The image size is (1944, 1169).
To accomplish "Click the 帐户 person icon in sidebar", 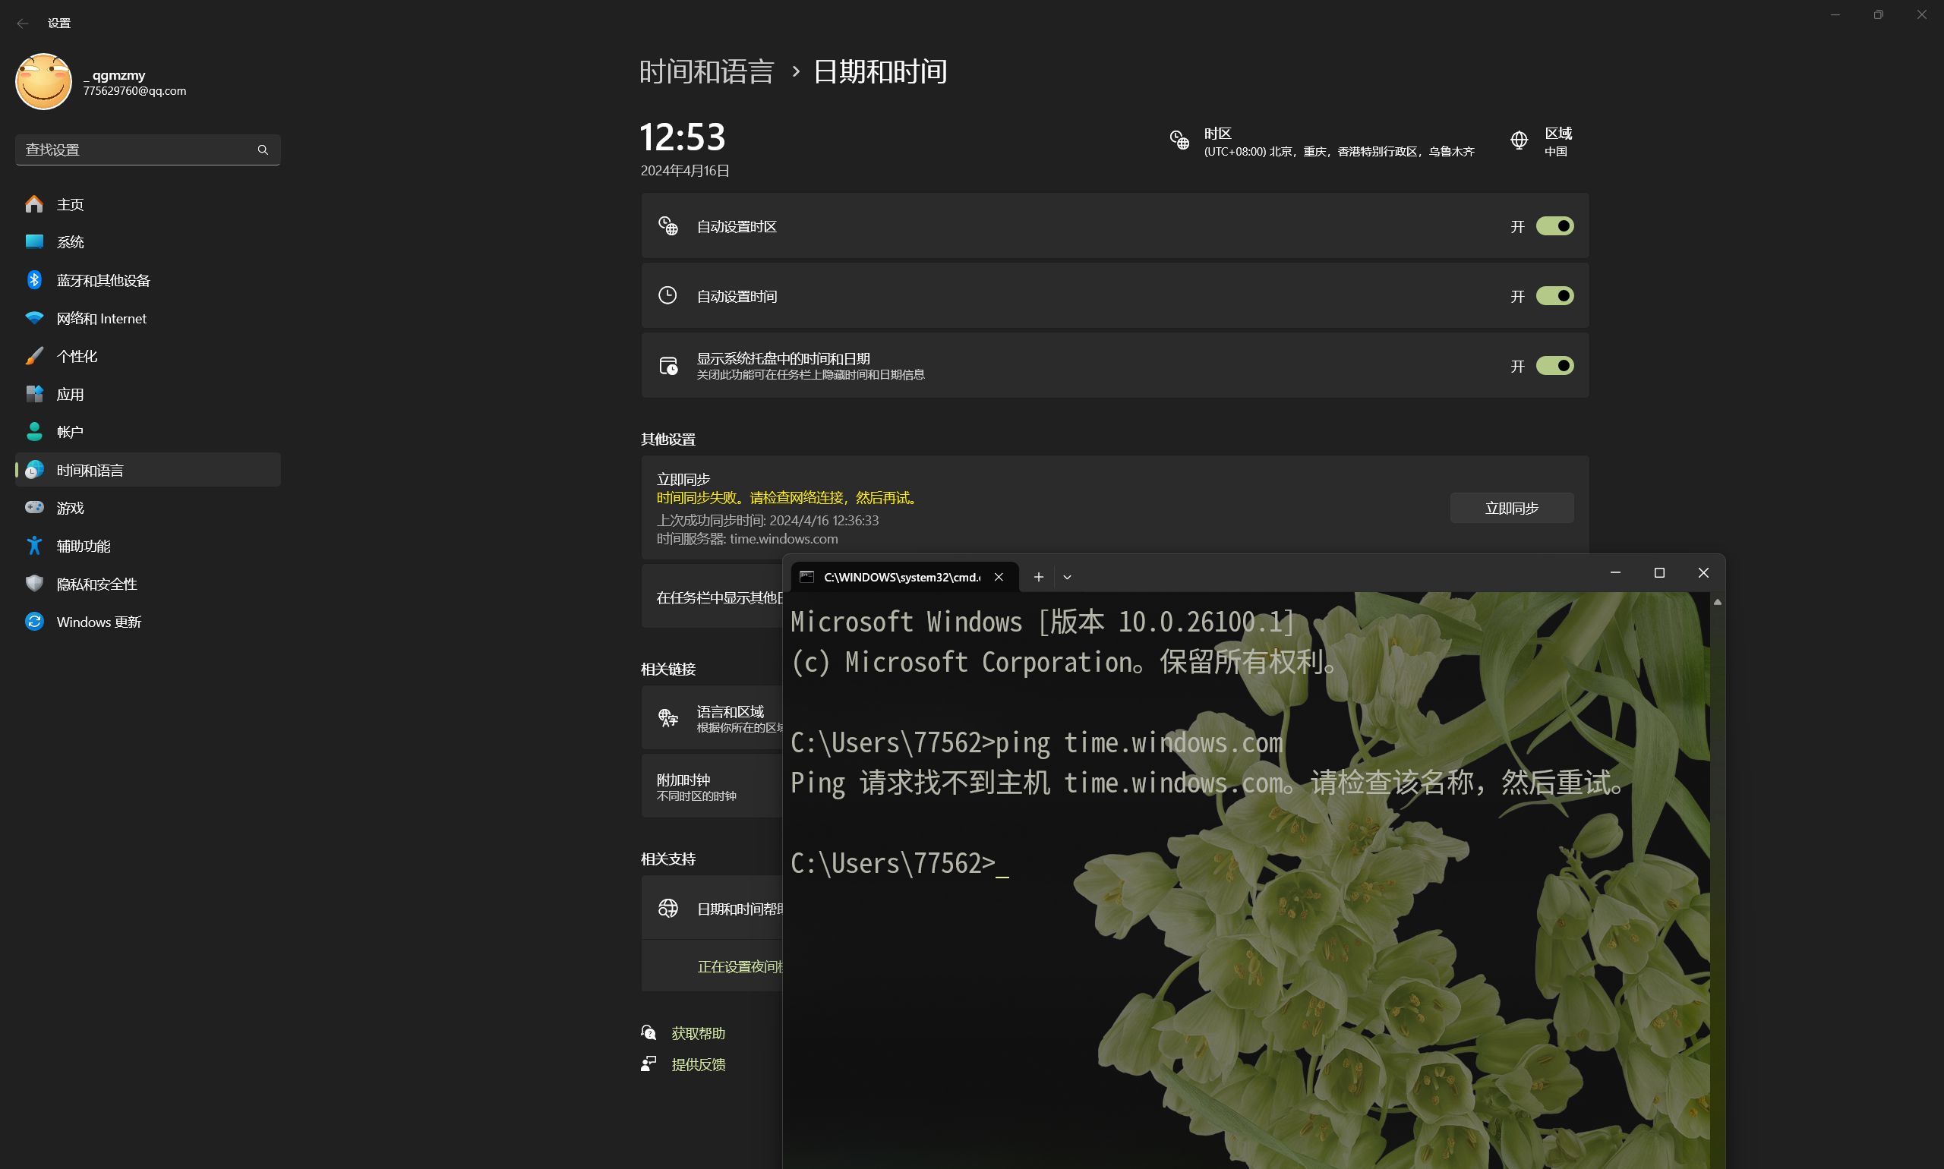I will pos(35,432).
